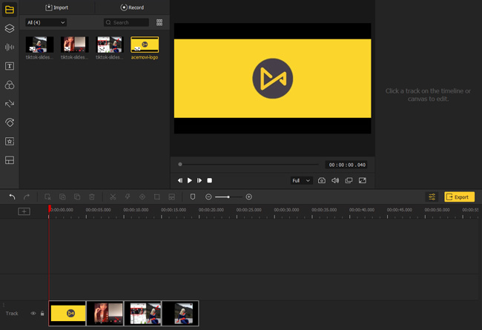This screenshot has height=330, width=482.
Task: Click the Export button
Action: 459,197
